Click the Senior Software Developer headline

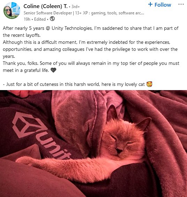[84, 13]
